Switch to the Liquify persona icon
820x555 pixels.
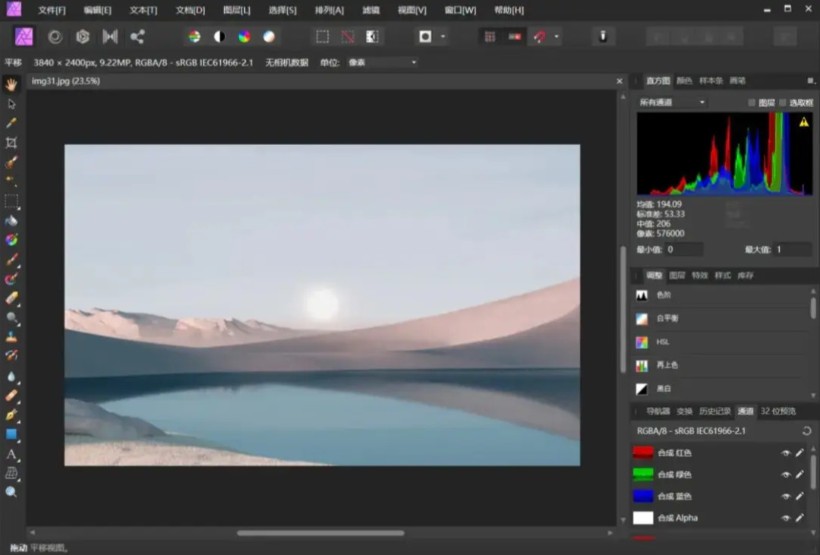point(55,36)
